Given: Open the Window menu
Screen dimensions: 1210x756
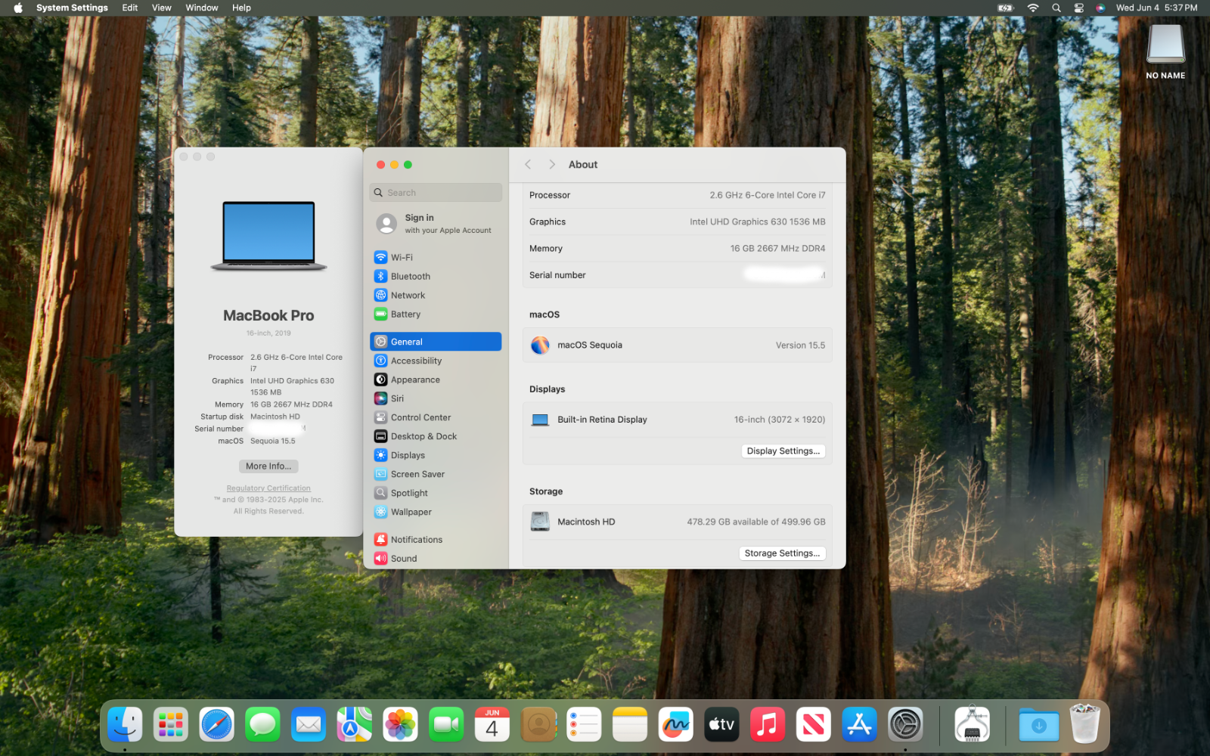Looking at the screenshot, I should 202,8.
